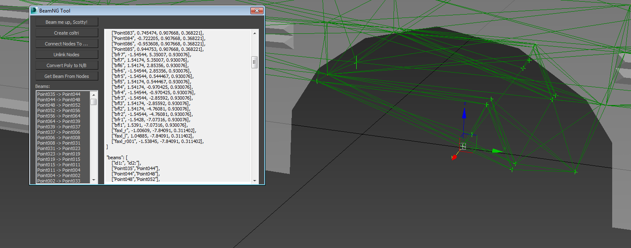Click the "bfl1" node line in the output

tap(150, 125)
